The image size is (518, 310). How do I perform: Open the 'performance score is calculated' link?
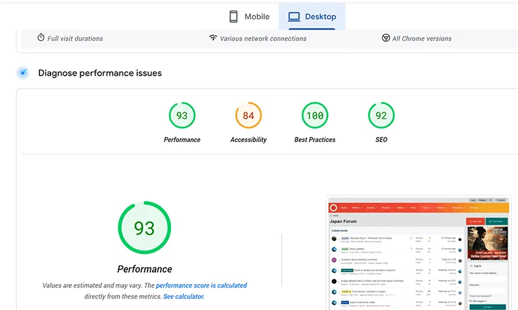click(x=201, y=285)
